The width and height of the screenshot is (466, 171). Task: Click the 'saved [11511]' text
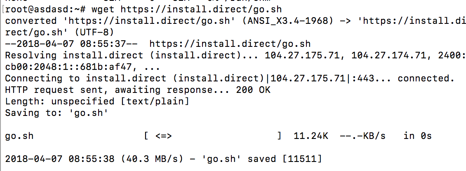pos(285,159)
